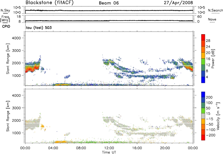Click the '4000' range tick in power panel
223x154 pixels.
pyautogui.click(x=16, y=38)
